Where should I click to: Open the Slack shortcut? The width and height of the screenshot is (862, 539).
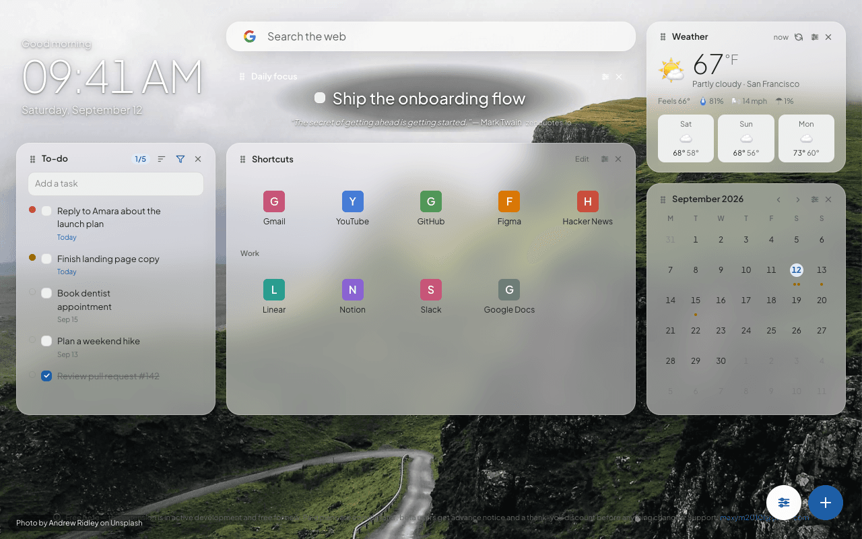point(431,296)
